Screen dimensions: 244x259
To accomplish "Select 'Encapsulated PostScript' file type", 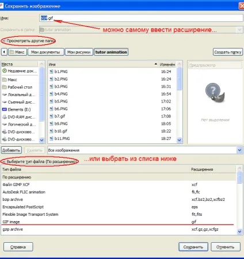I will pyautogui.click(x=119, y=207).
